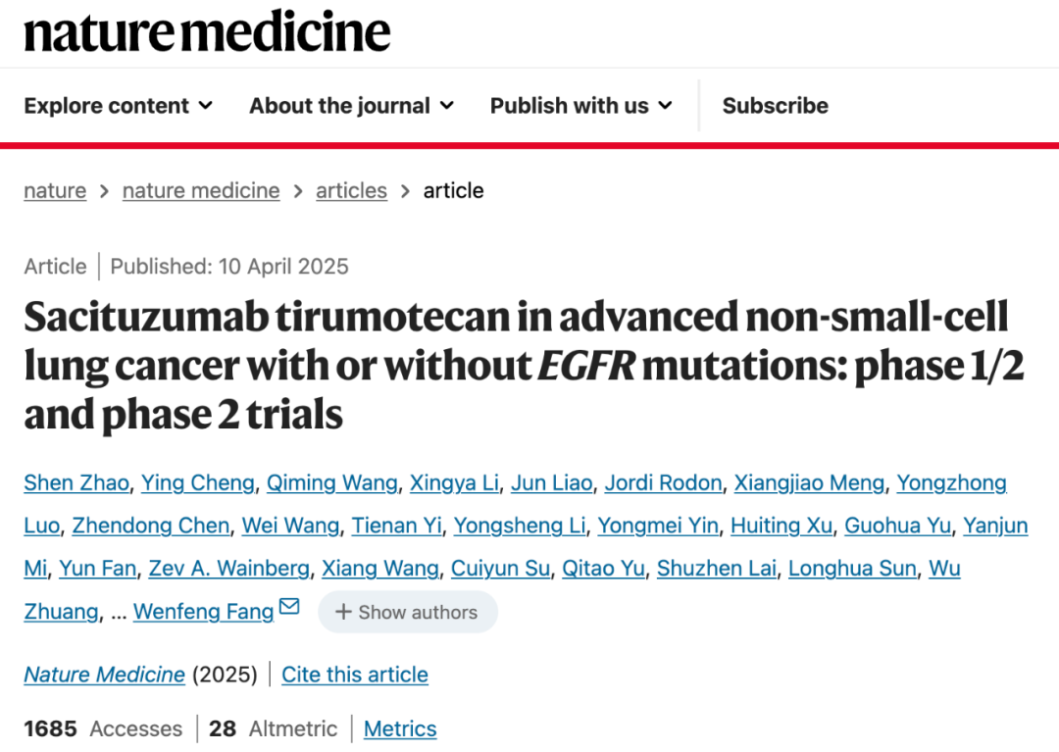Select author Longhua Sun
Image resolution: width=1059 pixels, height=752 pixels.
[852, 569]
